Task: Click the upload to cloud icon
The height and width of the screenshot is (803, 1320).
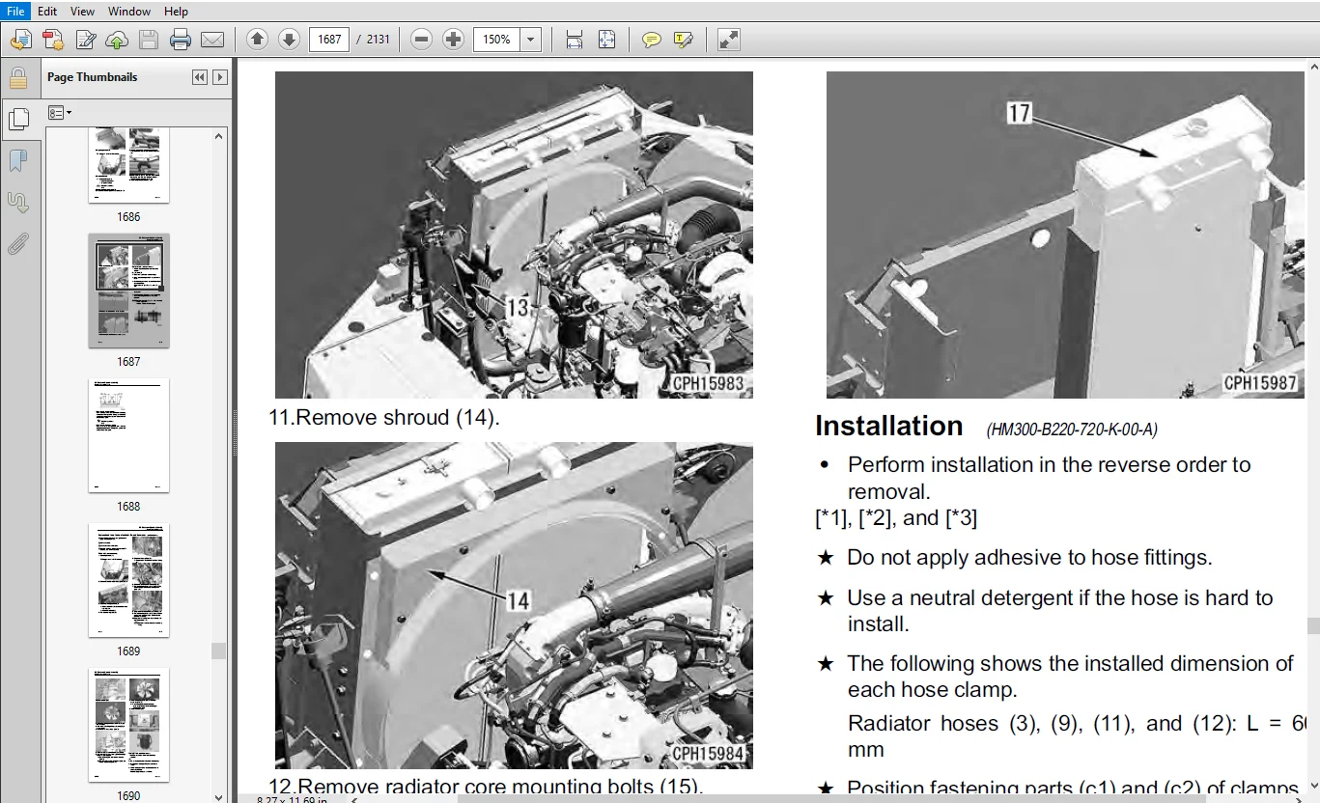Action: [x=117, y=40]
